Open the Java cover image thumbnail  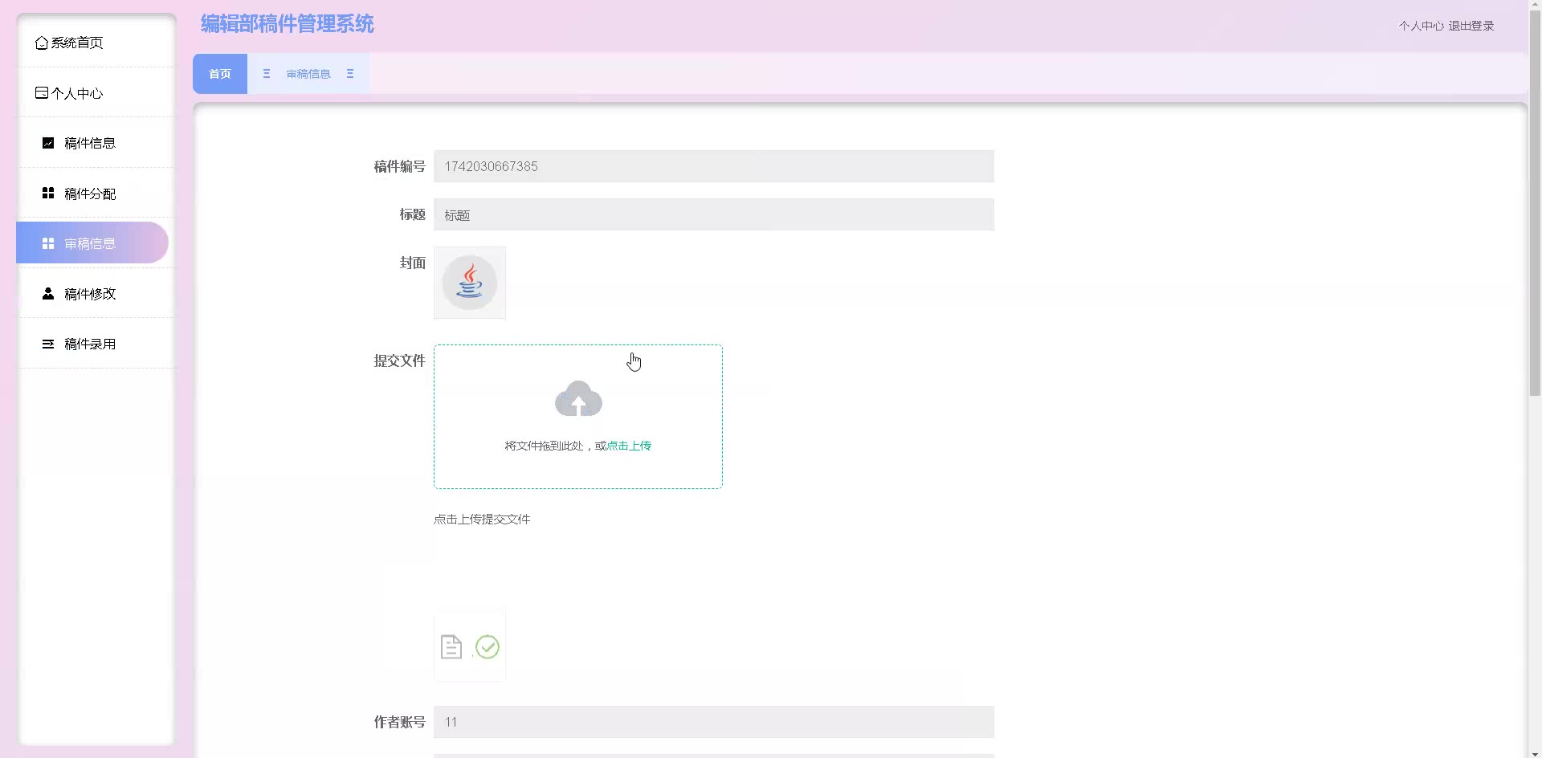pos(470,283)
